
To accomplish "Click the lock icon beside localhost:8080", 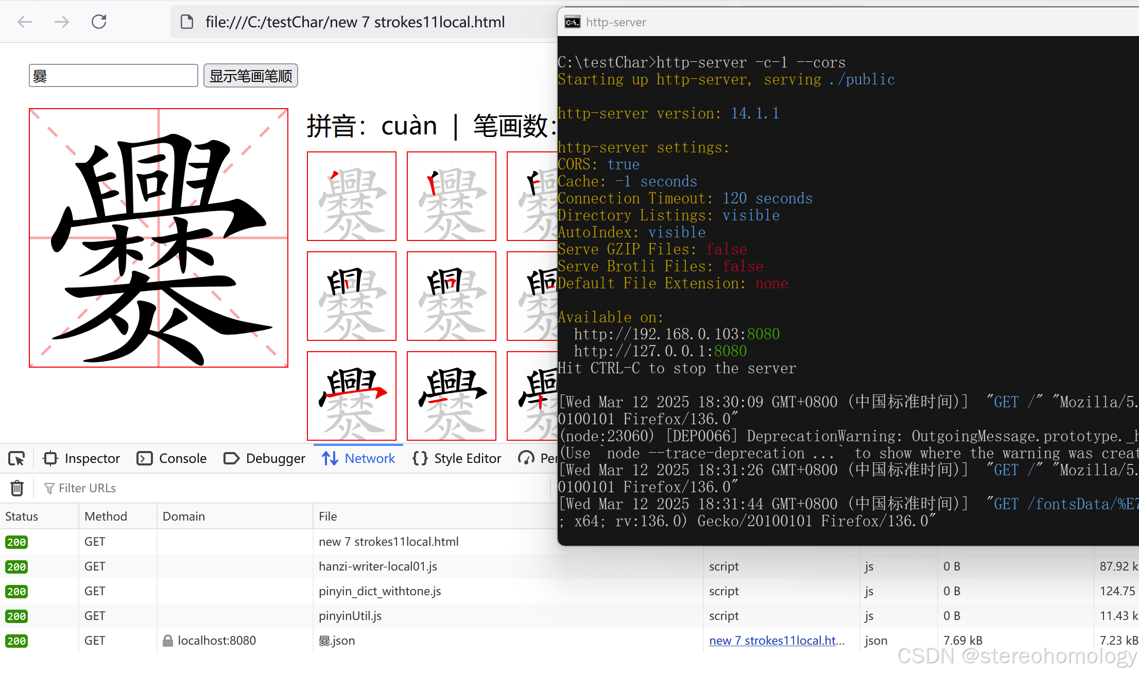I will tap(167, 641).
